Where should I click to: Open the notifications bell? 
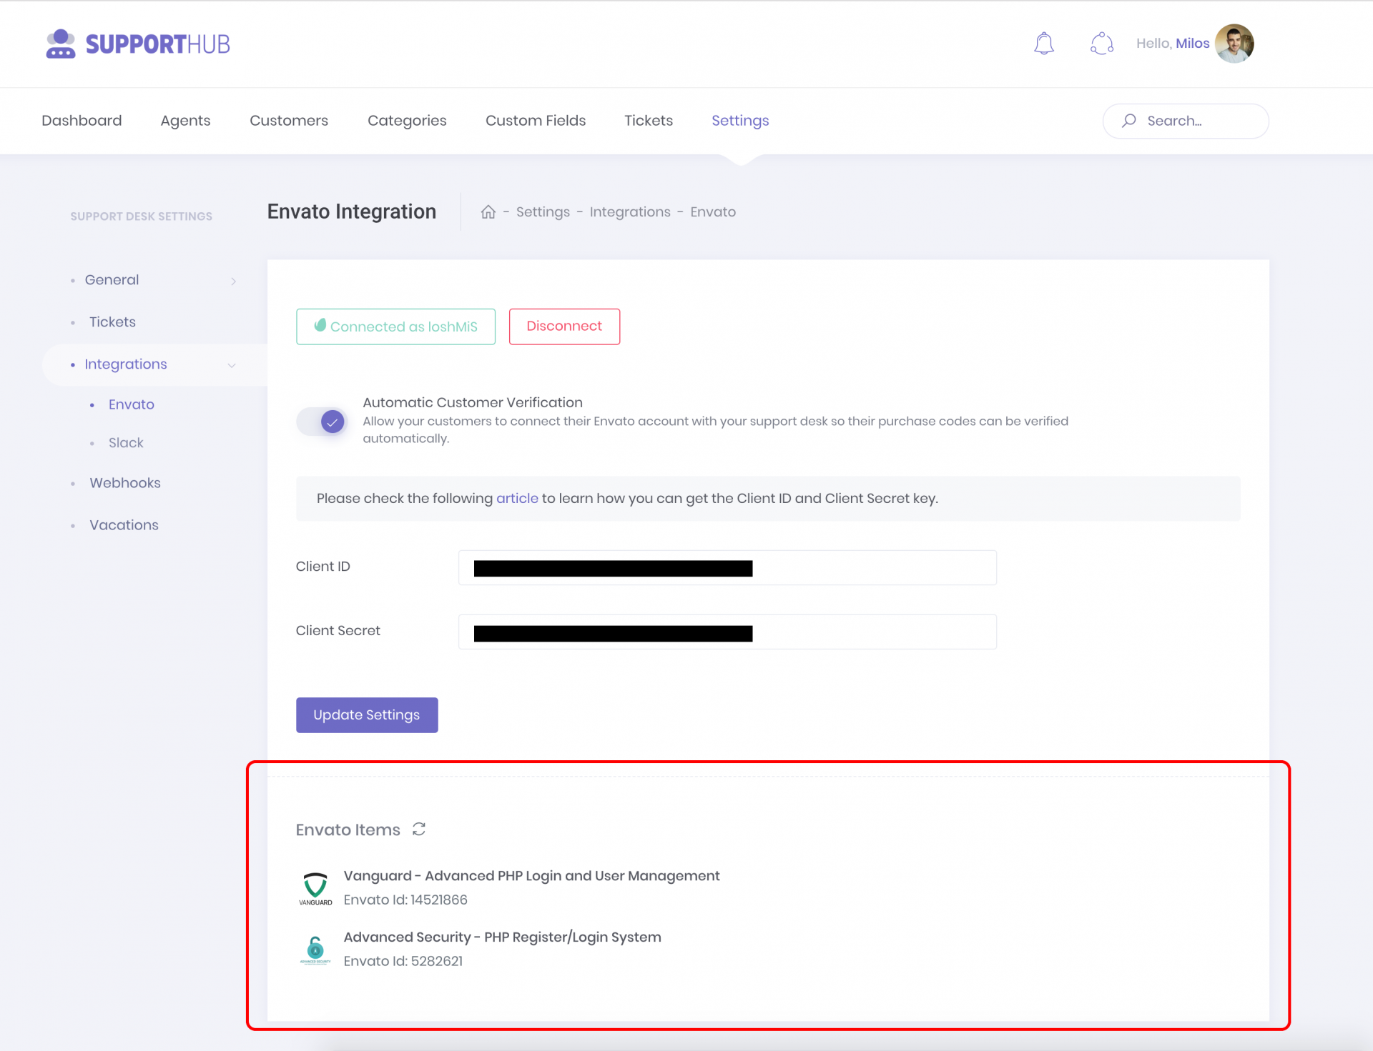point(1044,44)
